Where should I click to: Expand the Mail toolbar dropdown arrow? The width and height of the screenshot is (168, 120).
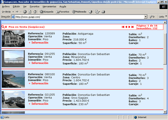(99, 12)
